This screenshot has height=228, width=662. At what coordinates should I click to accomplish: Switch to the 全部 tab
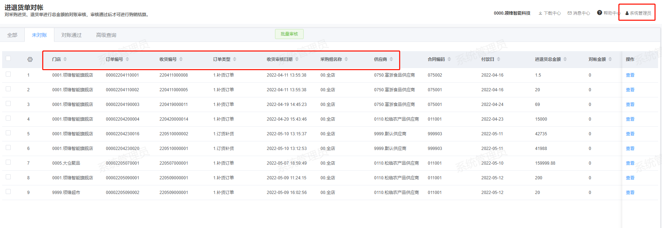click(12, 35)
